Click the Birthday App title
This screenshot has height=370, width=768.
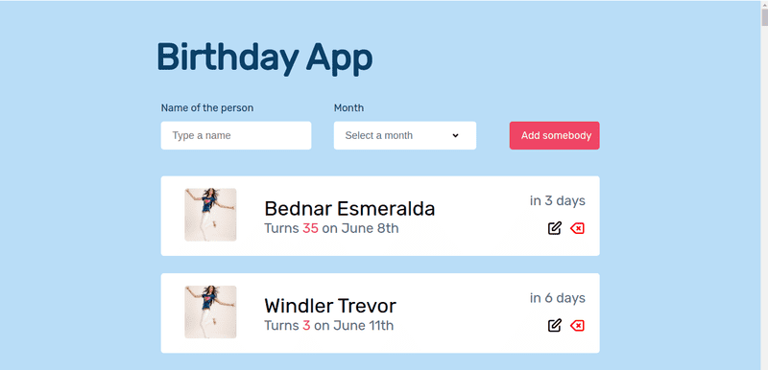click(x=265, y=58)
